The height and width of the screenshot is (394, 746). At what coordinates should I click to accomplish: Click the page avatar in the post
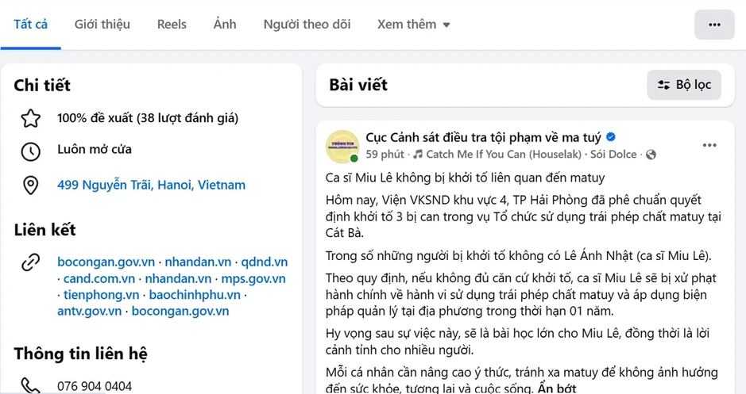point(342,146)
